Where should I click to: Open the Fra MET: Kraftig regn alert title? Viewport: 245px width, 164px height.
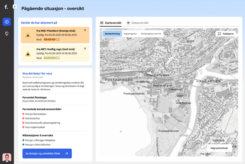[x=56, y=49]
